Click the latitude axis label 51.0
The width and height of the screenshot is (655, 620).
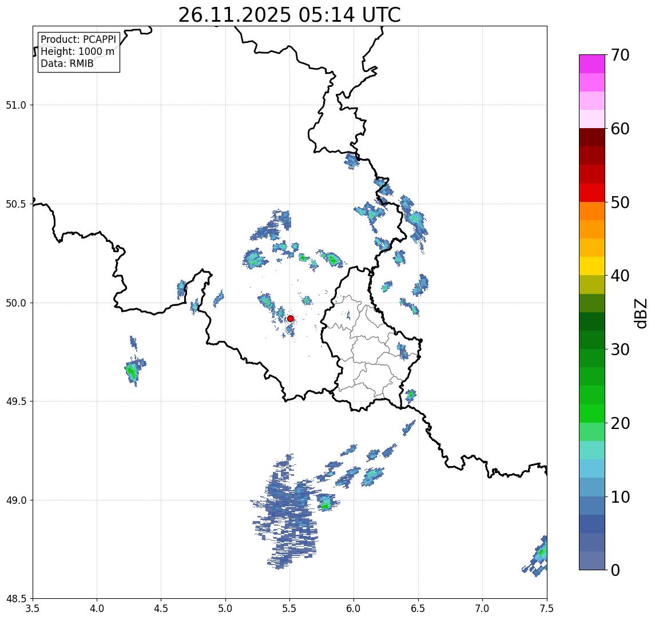pos(15,105)
